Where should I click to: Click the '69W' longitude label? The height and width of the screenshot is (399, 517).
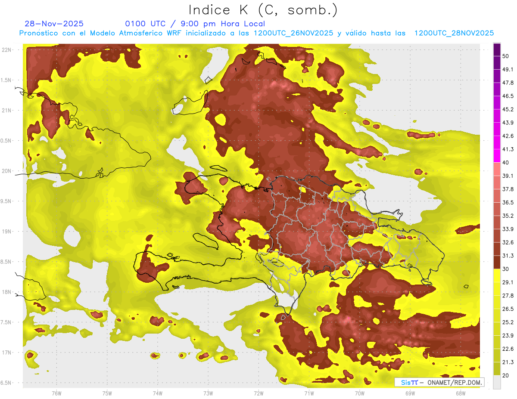pyautogui.click(x=410, y=393)
